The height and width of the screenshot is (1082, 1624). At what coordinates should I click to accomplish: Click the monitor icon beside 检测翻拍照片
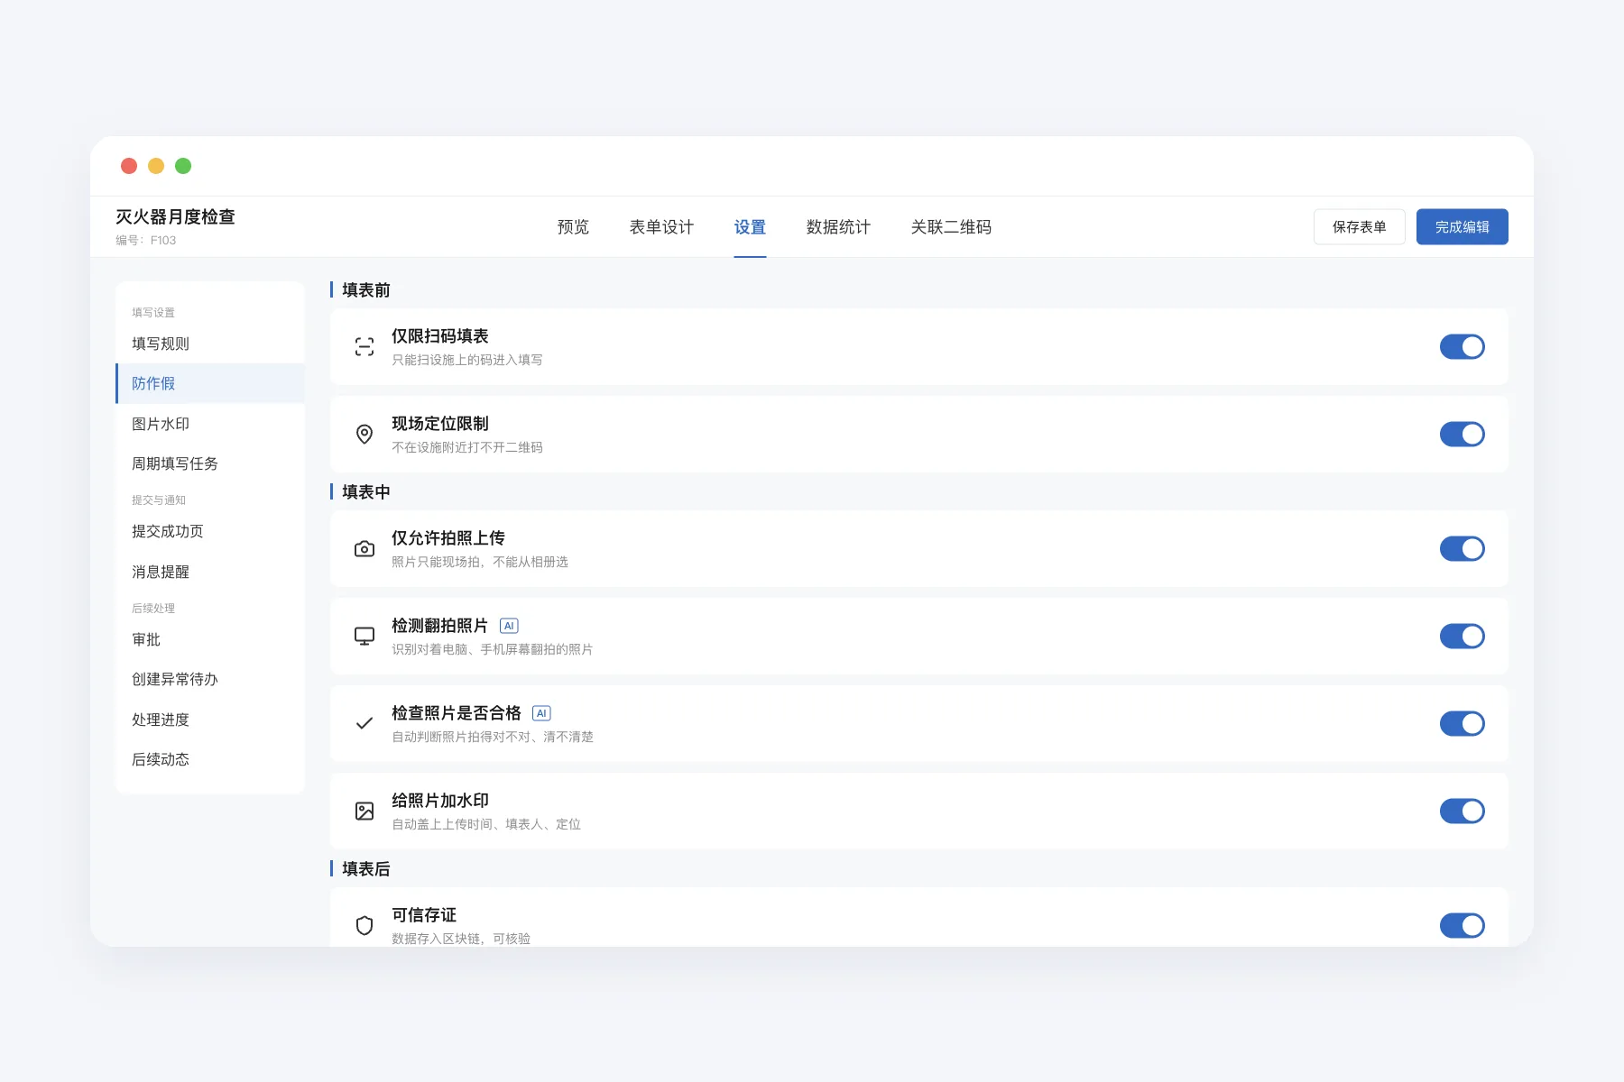point(364,637)
